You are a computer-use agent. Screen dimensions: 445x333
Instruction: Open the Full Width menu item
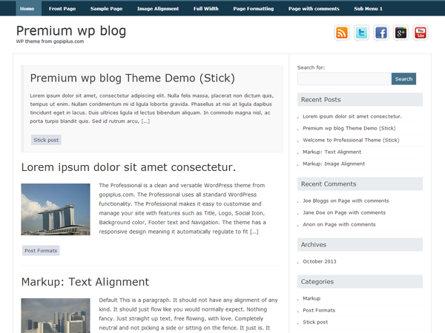[206, 8]
